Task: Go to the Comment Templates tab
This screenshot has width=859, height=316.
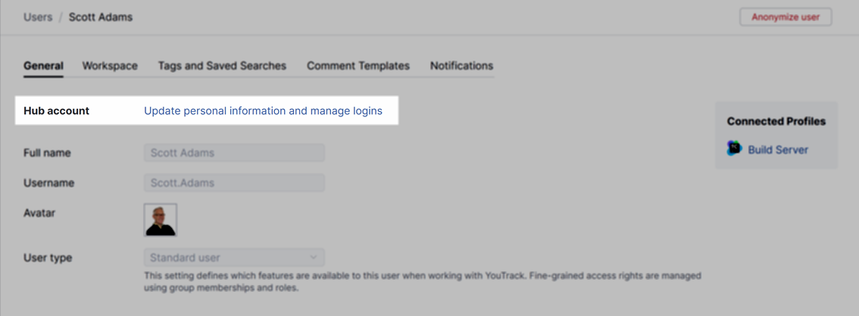Action: click(358, 66)
